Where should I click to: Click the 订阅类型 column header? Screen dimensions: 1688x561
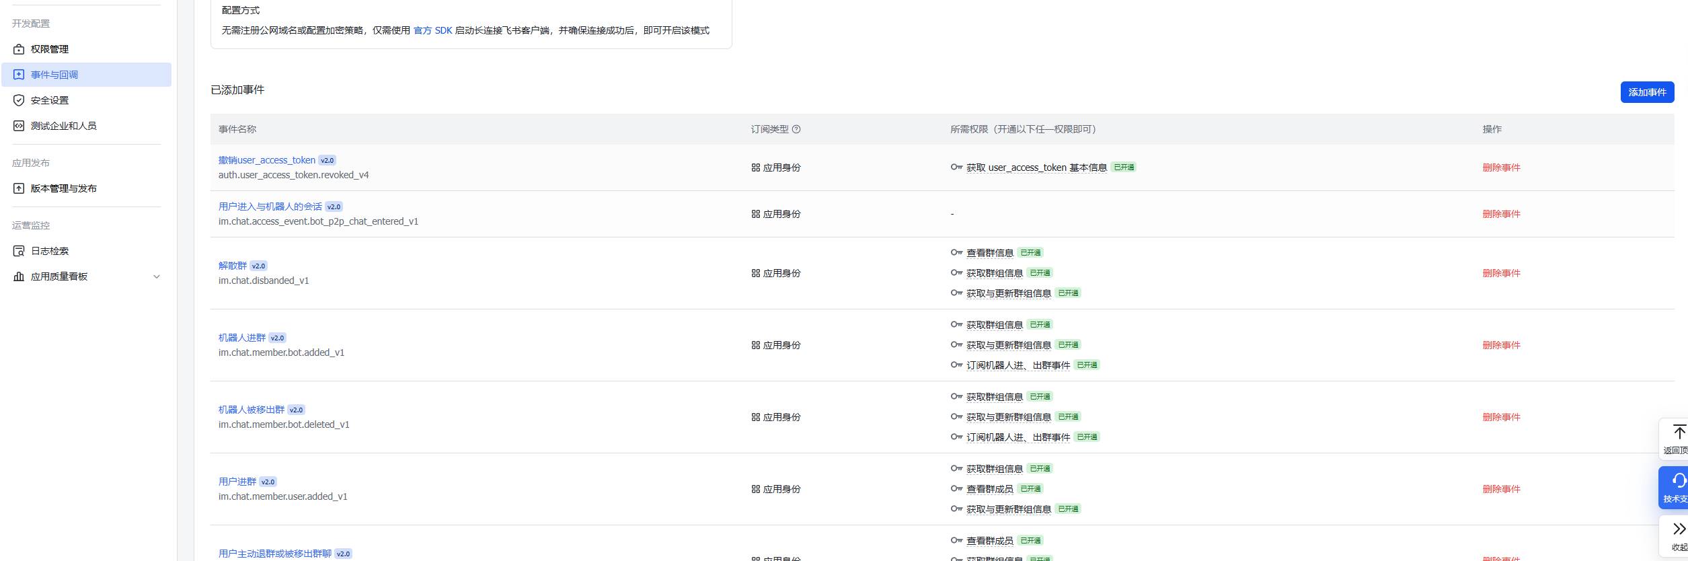coord(769,129)
